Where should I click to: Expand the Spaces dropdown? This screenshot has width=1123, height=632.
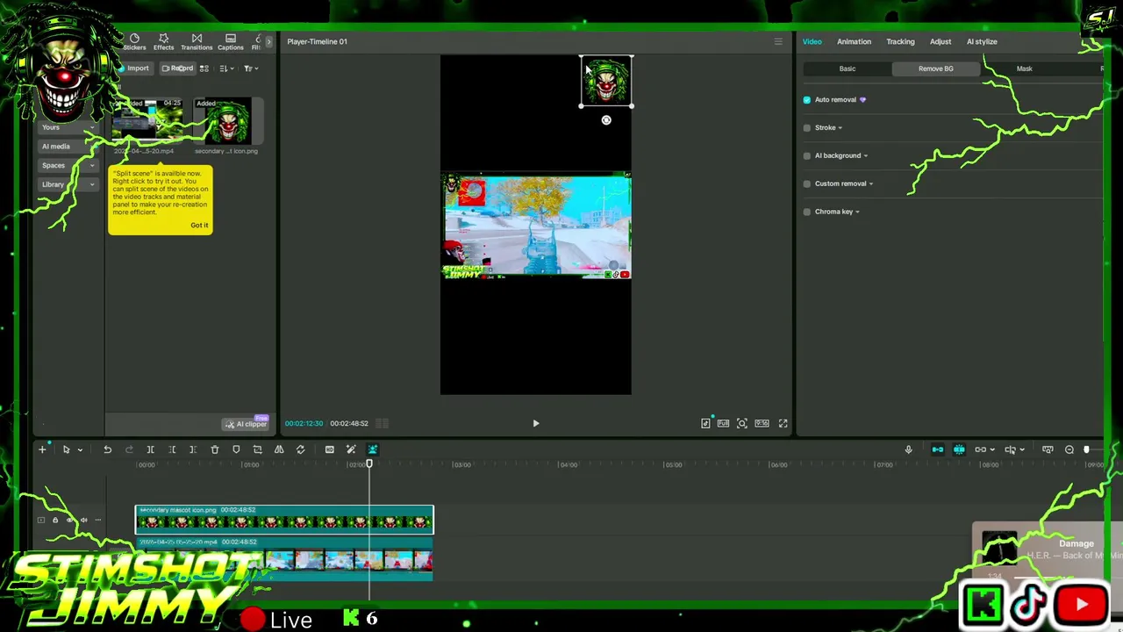coord(91,166)
